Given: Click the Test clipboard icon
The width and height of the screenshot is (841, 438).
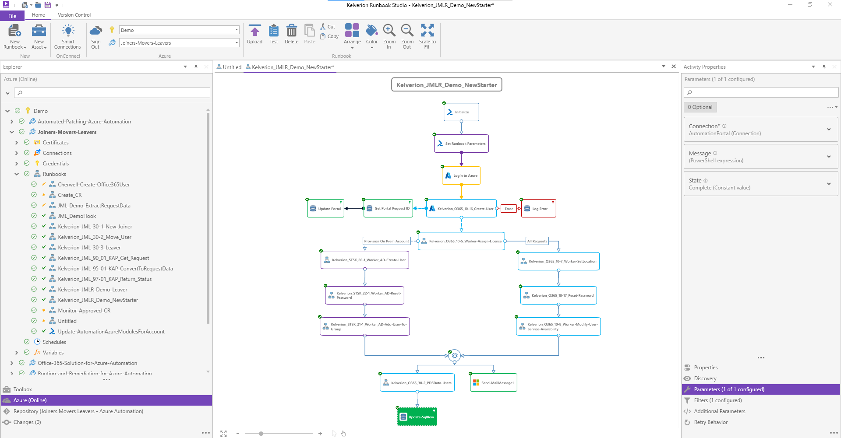Looking at the screenshot, I should tap(274, 31).
